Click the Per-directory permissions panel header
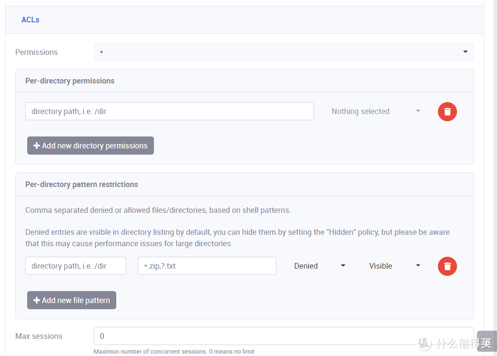The image size is (497, 356). pos(70,81)
